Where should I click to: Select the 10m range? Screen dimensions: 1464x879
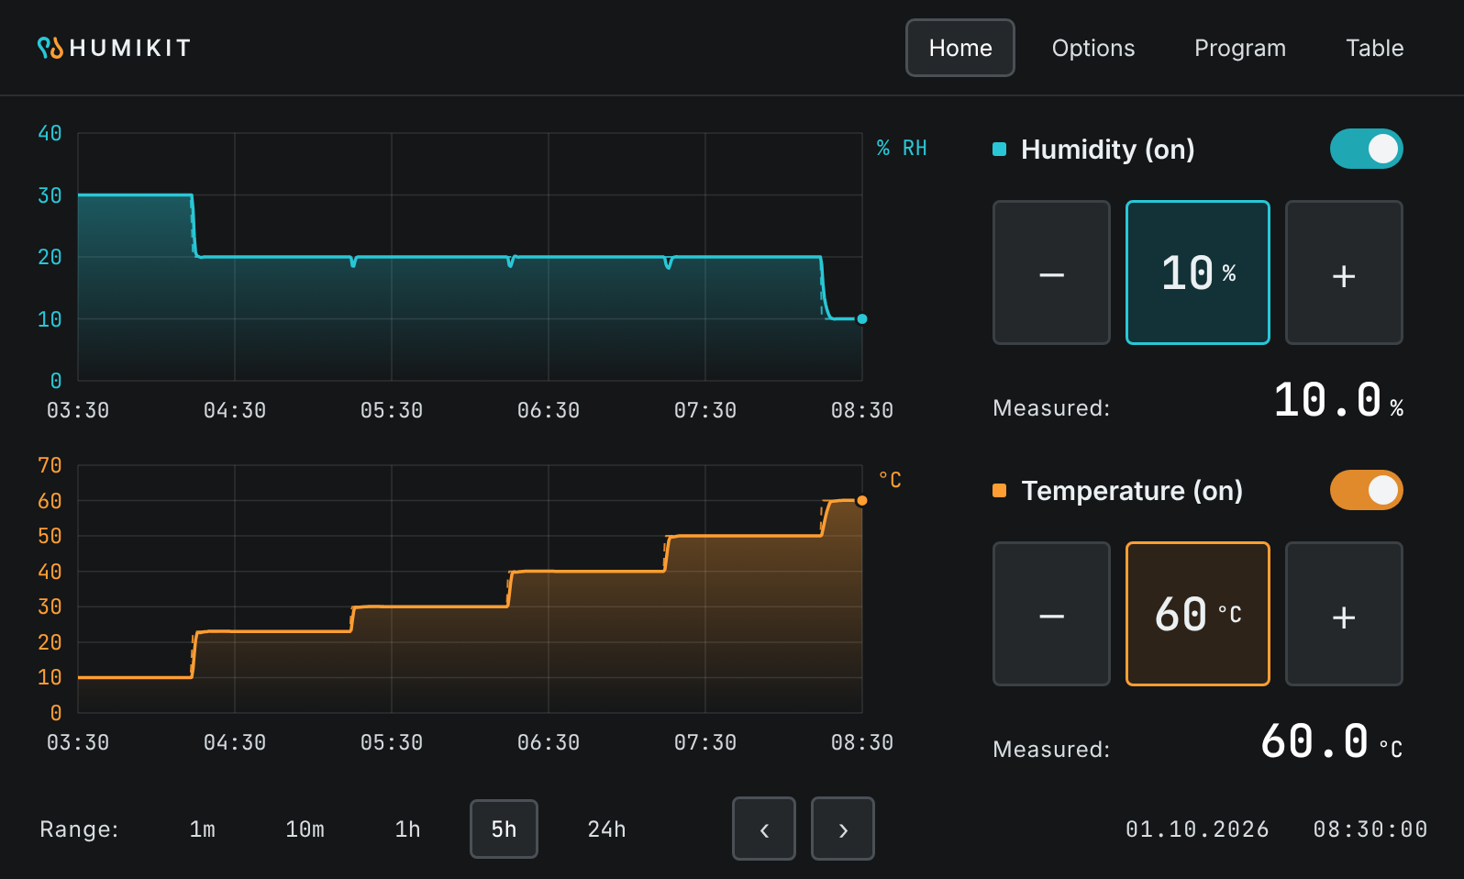pyautogui.click(x=305, y=829)
